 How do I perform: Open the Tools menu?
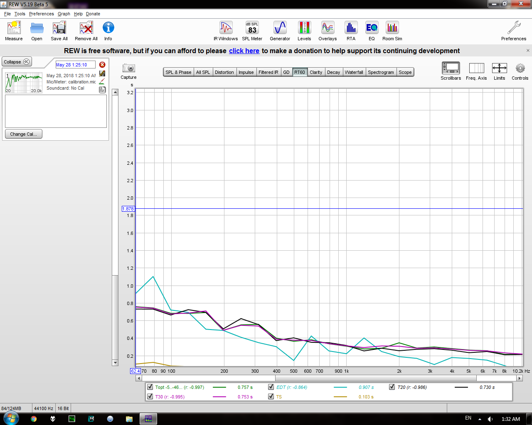pos(20,14)
